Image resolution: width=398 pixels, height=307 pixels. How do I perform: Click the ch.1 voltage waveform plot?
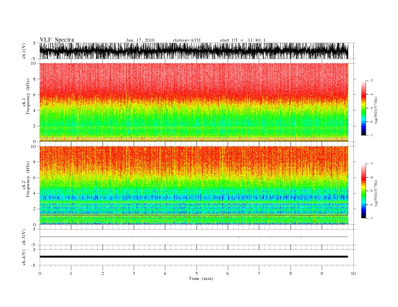coord(193,51)
